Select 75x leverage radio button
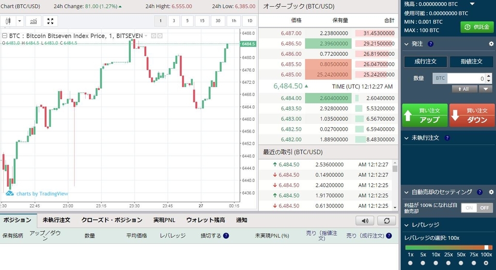This screenshot has width=496, height=270. [x=474, y=263]
